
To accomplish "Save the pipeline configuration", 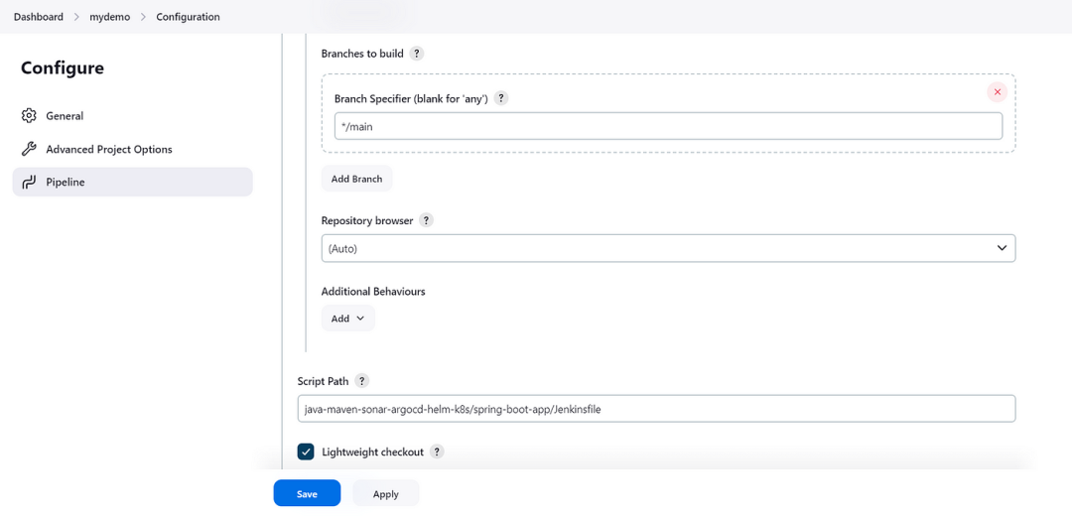I will point(307,493).
